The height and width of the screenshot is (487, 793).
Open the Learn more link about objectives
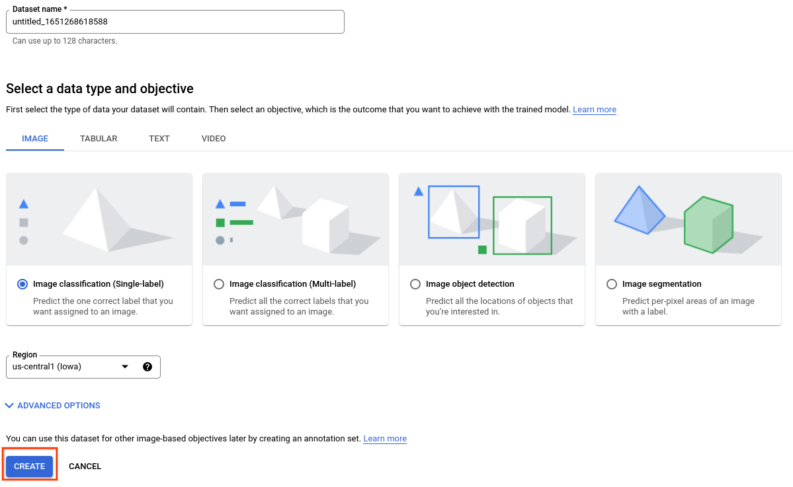coord(593,109)
